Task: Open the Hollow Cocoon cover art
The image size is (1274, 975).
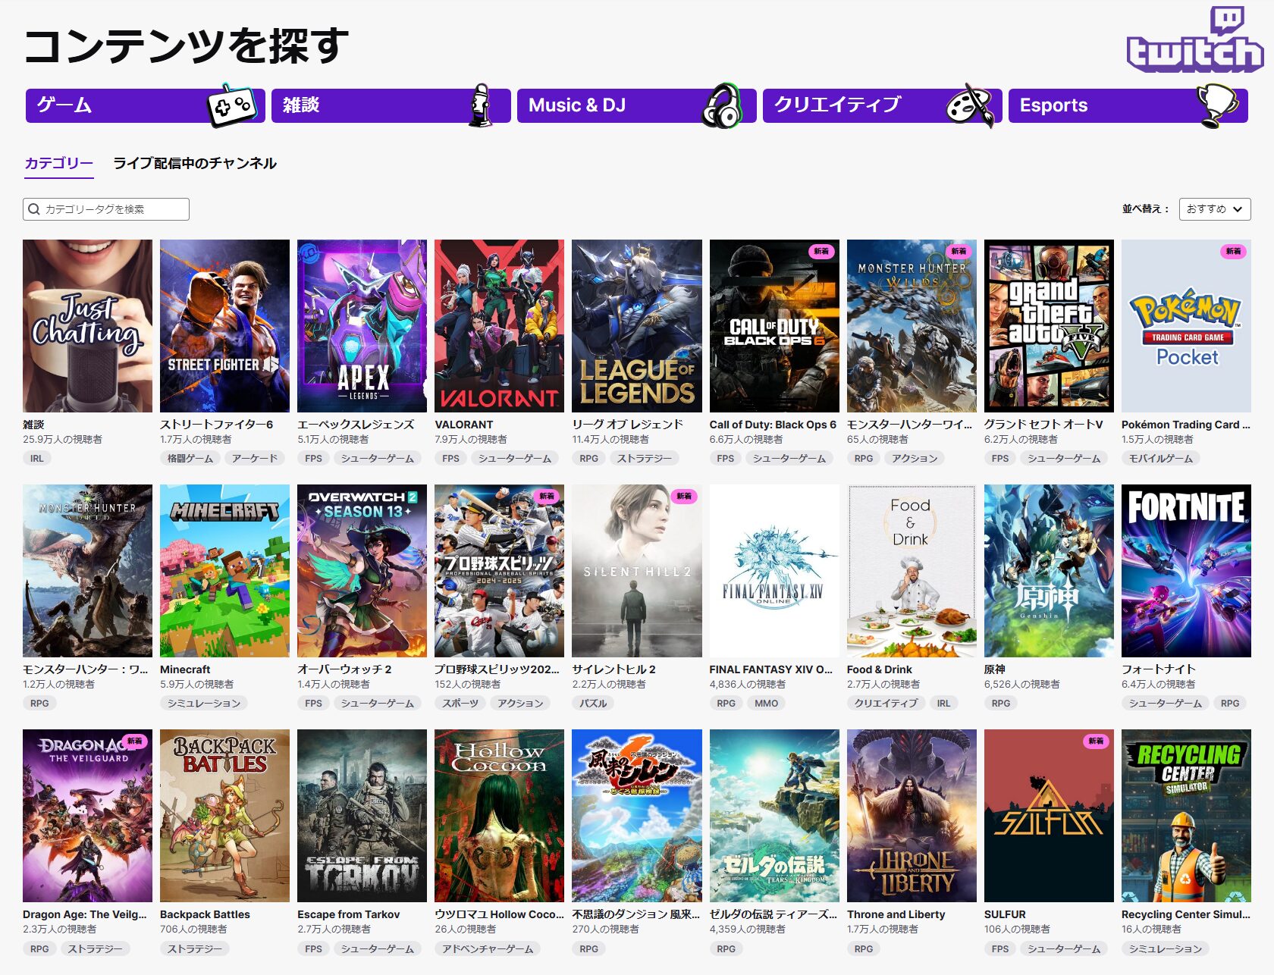Action: (499, 816)
